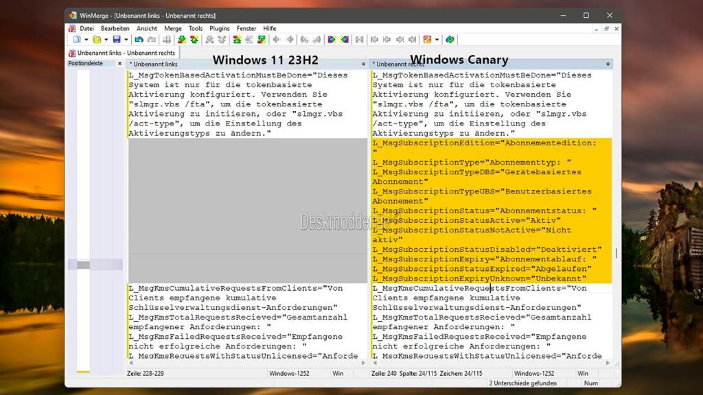This screenshot has width=703, height=395.
Task: Click the right pane's scroll-left arrow
Action: click(x=375, y=363)
